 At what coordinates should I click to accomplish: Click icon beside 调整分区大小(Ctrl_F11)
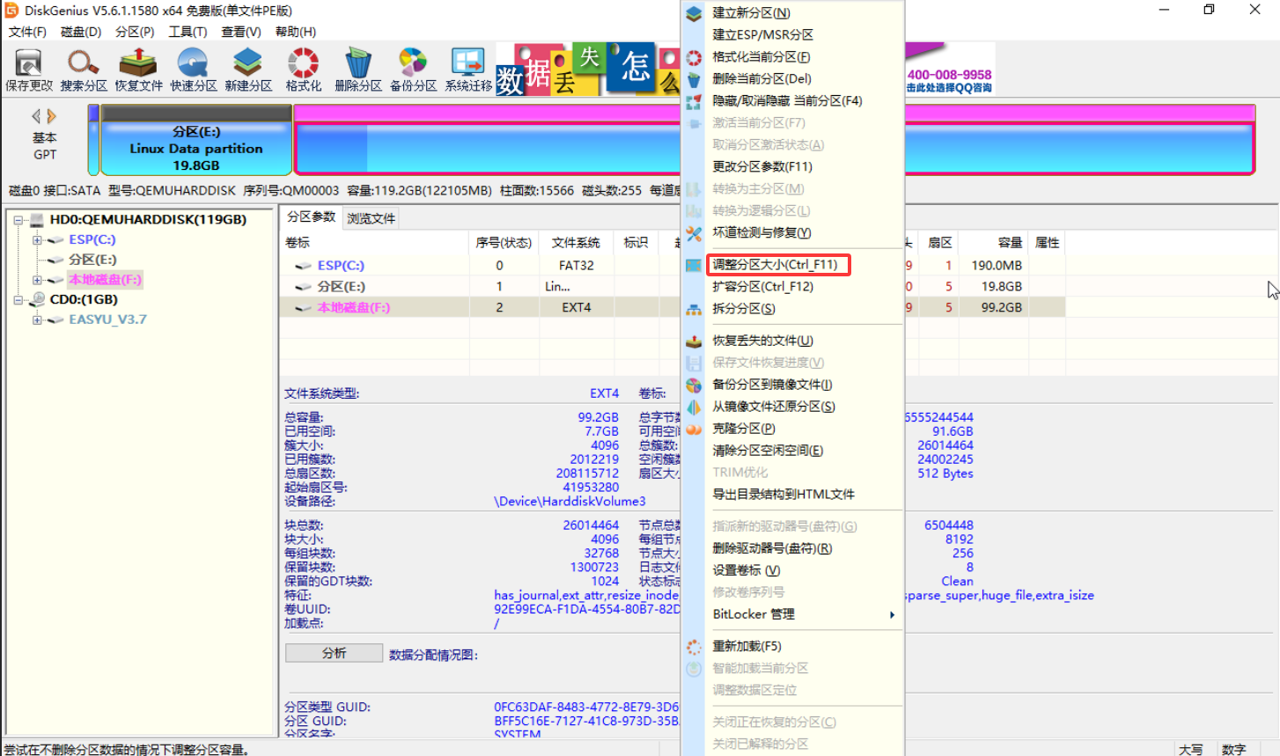tap(694, 265)
